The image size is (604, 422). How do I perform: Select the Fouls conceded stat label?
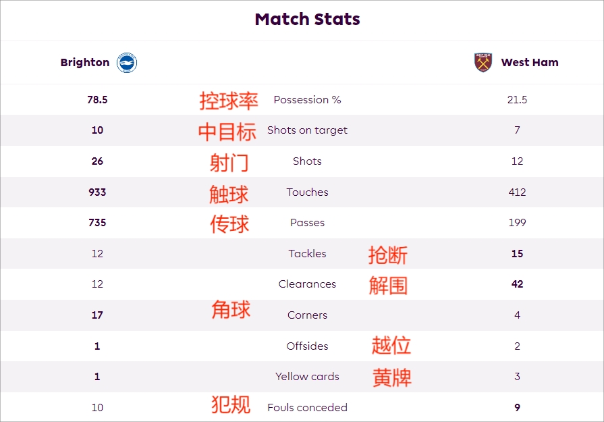[307, 407]
